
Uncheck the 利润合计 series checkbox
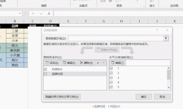(x=46, y=69)
